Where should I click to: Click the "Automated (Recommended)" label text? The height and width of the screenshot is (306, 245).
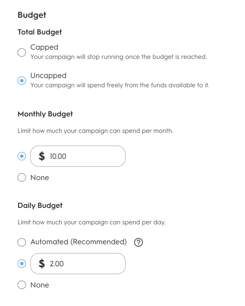78,242
